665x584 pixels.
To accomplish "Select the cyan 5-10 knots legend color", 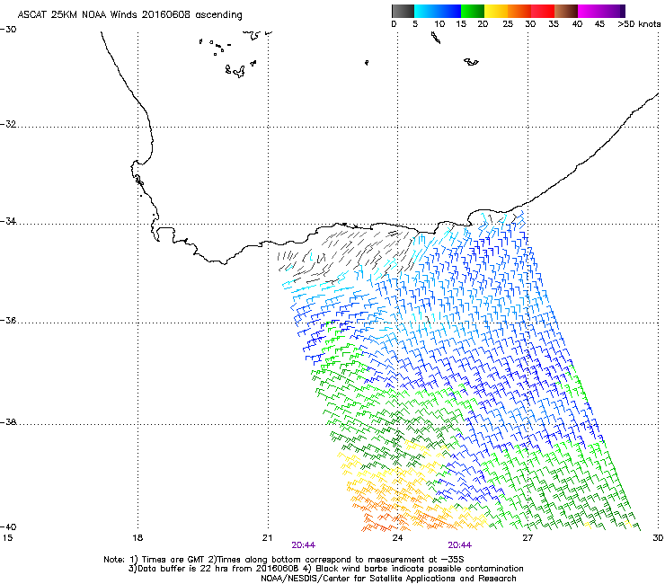I will [426, 11].
